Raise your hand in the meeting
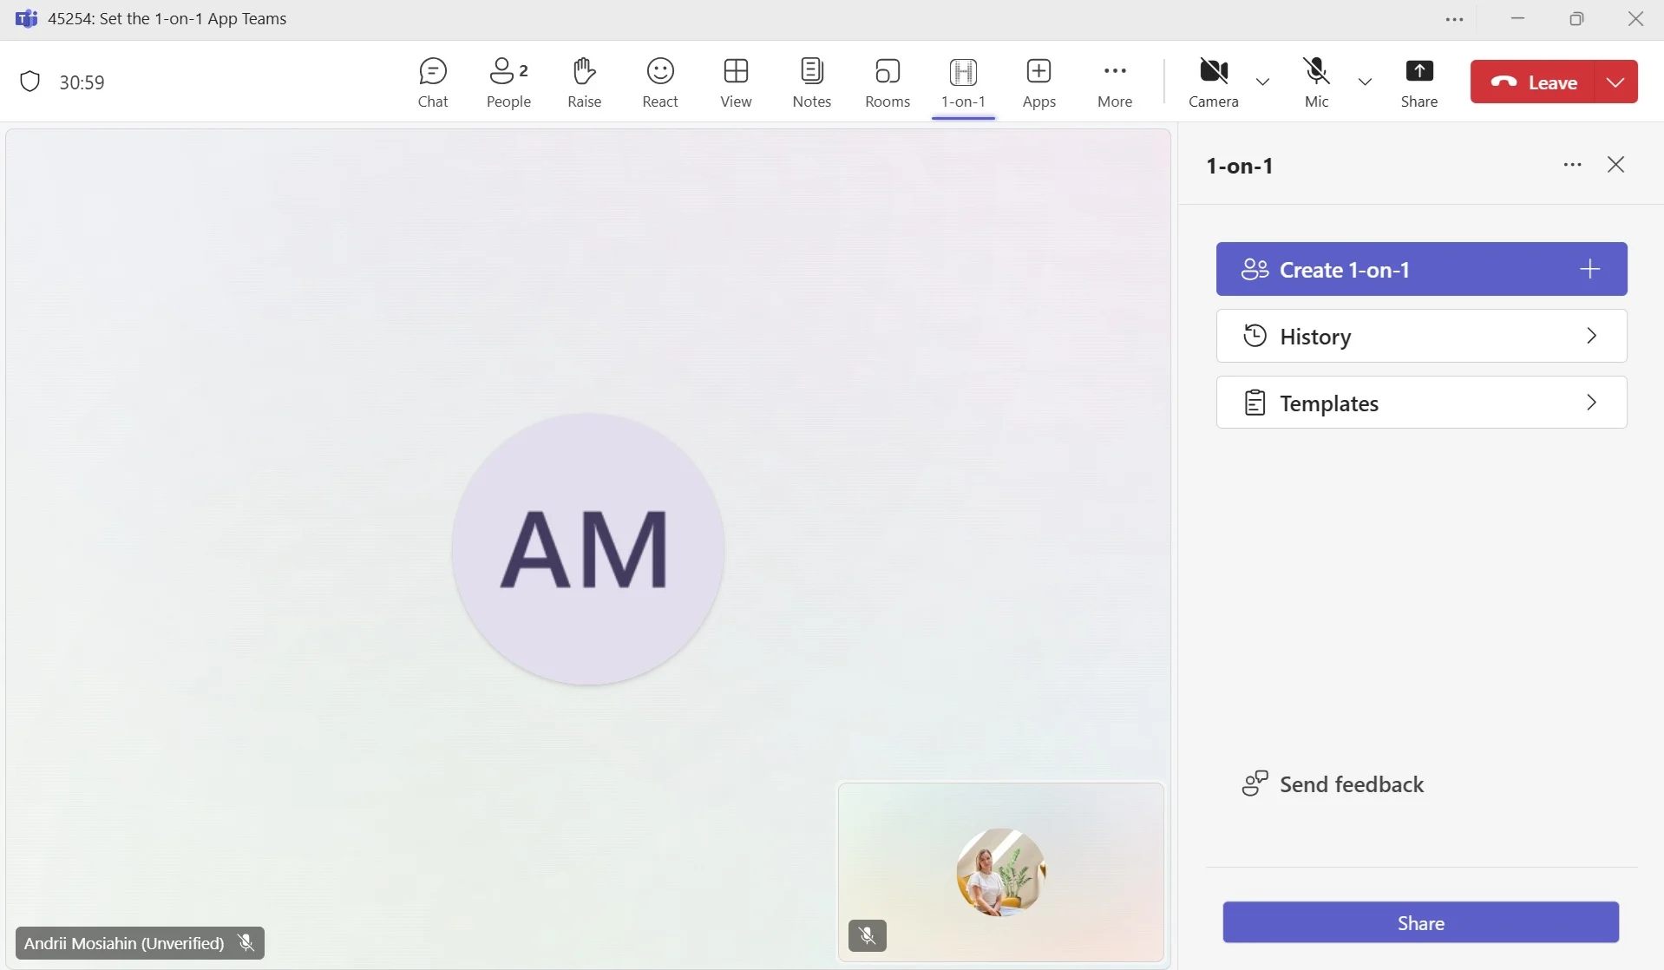The width and height of the screenshot is (1664, 970). click(x=584, y=82)
